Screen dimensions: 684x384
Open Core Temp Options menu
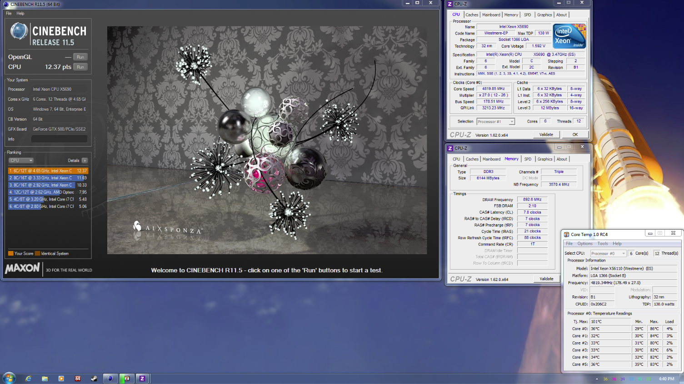pos(585,244)
